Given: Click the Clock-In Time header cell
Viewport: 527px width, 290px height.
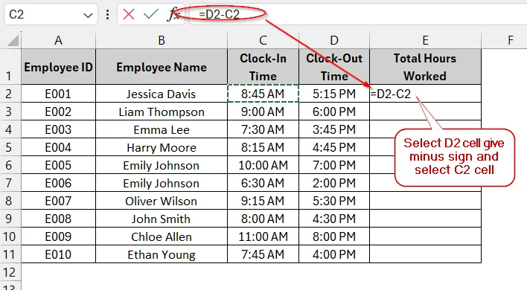Looking at the screenshot, I should [x=263, y=67].
